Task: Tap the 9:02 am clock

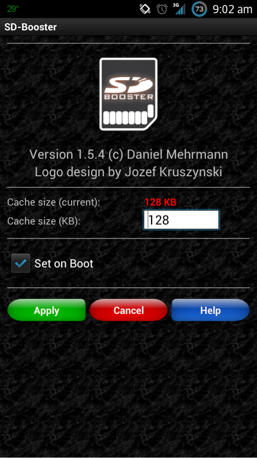Action: tap(232, 9)
